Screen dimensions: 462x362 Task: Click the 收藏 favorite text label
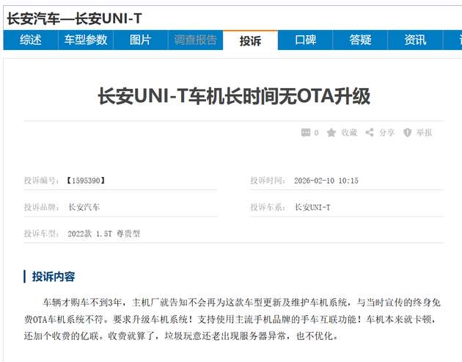coord(349,133)
